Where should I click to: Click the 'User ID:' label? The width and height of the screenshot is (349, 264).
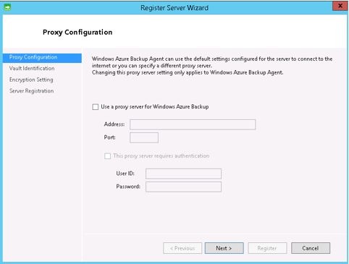[x=125, y=174]
